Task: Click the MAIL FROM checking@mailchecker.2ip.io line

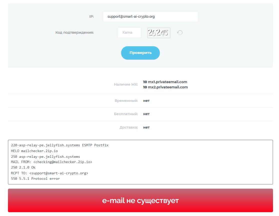Action: [x=52, y=162]
